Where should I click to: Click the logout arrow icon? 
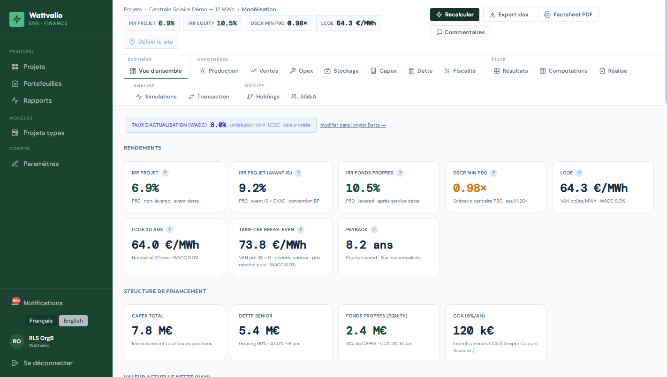click(15, 363)
